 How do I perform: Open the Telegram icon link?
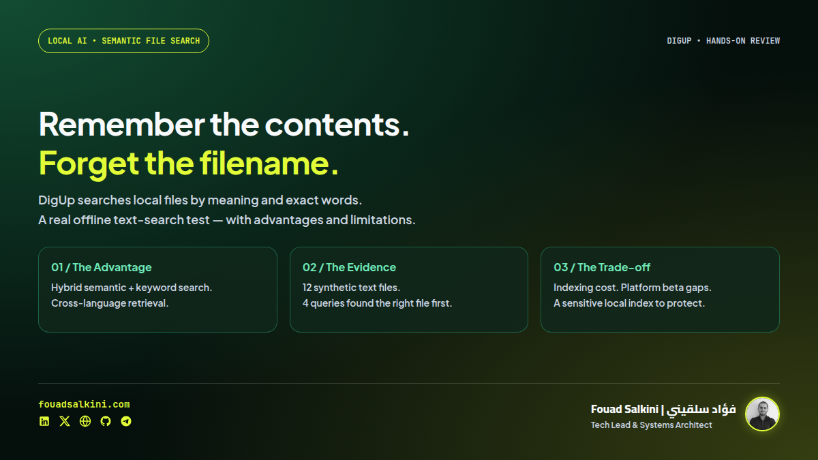tap(126, 421)
